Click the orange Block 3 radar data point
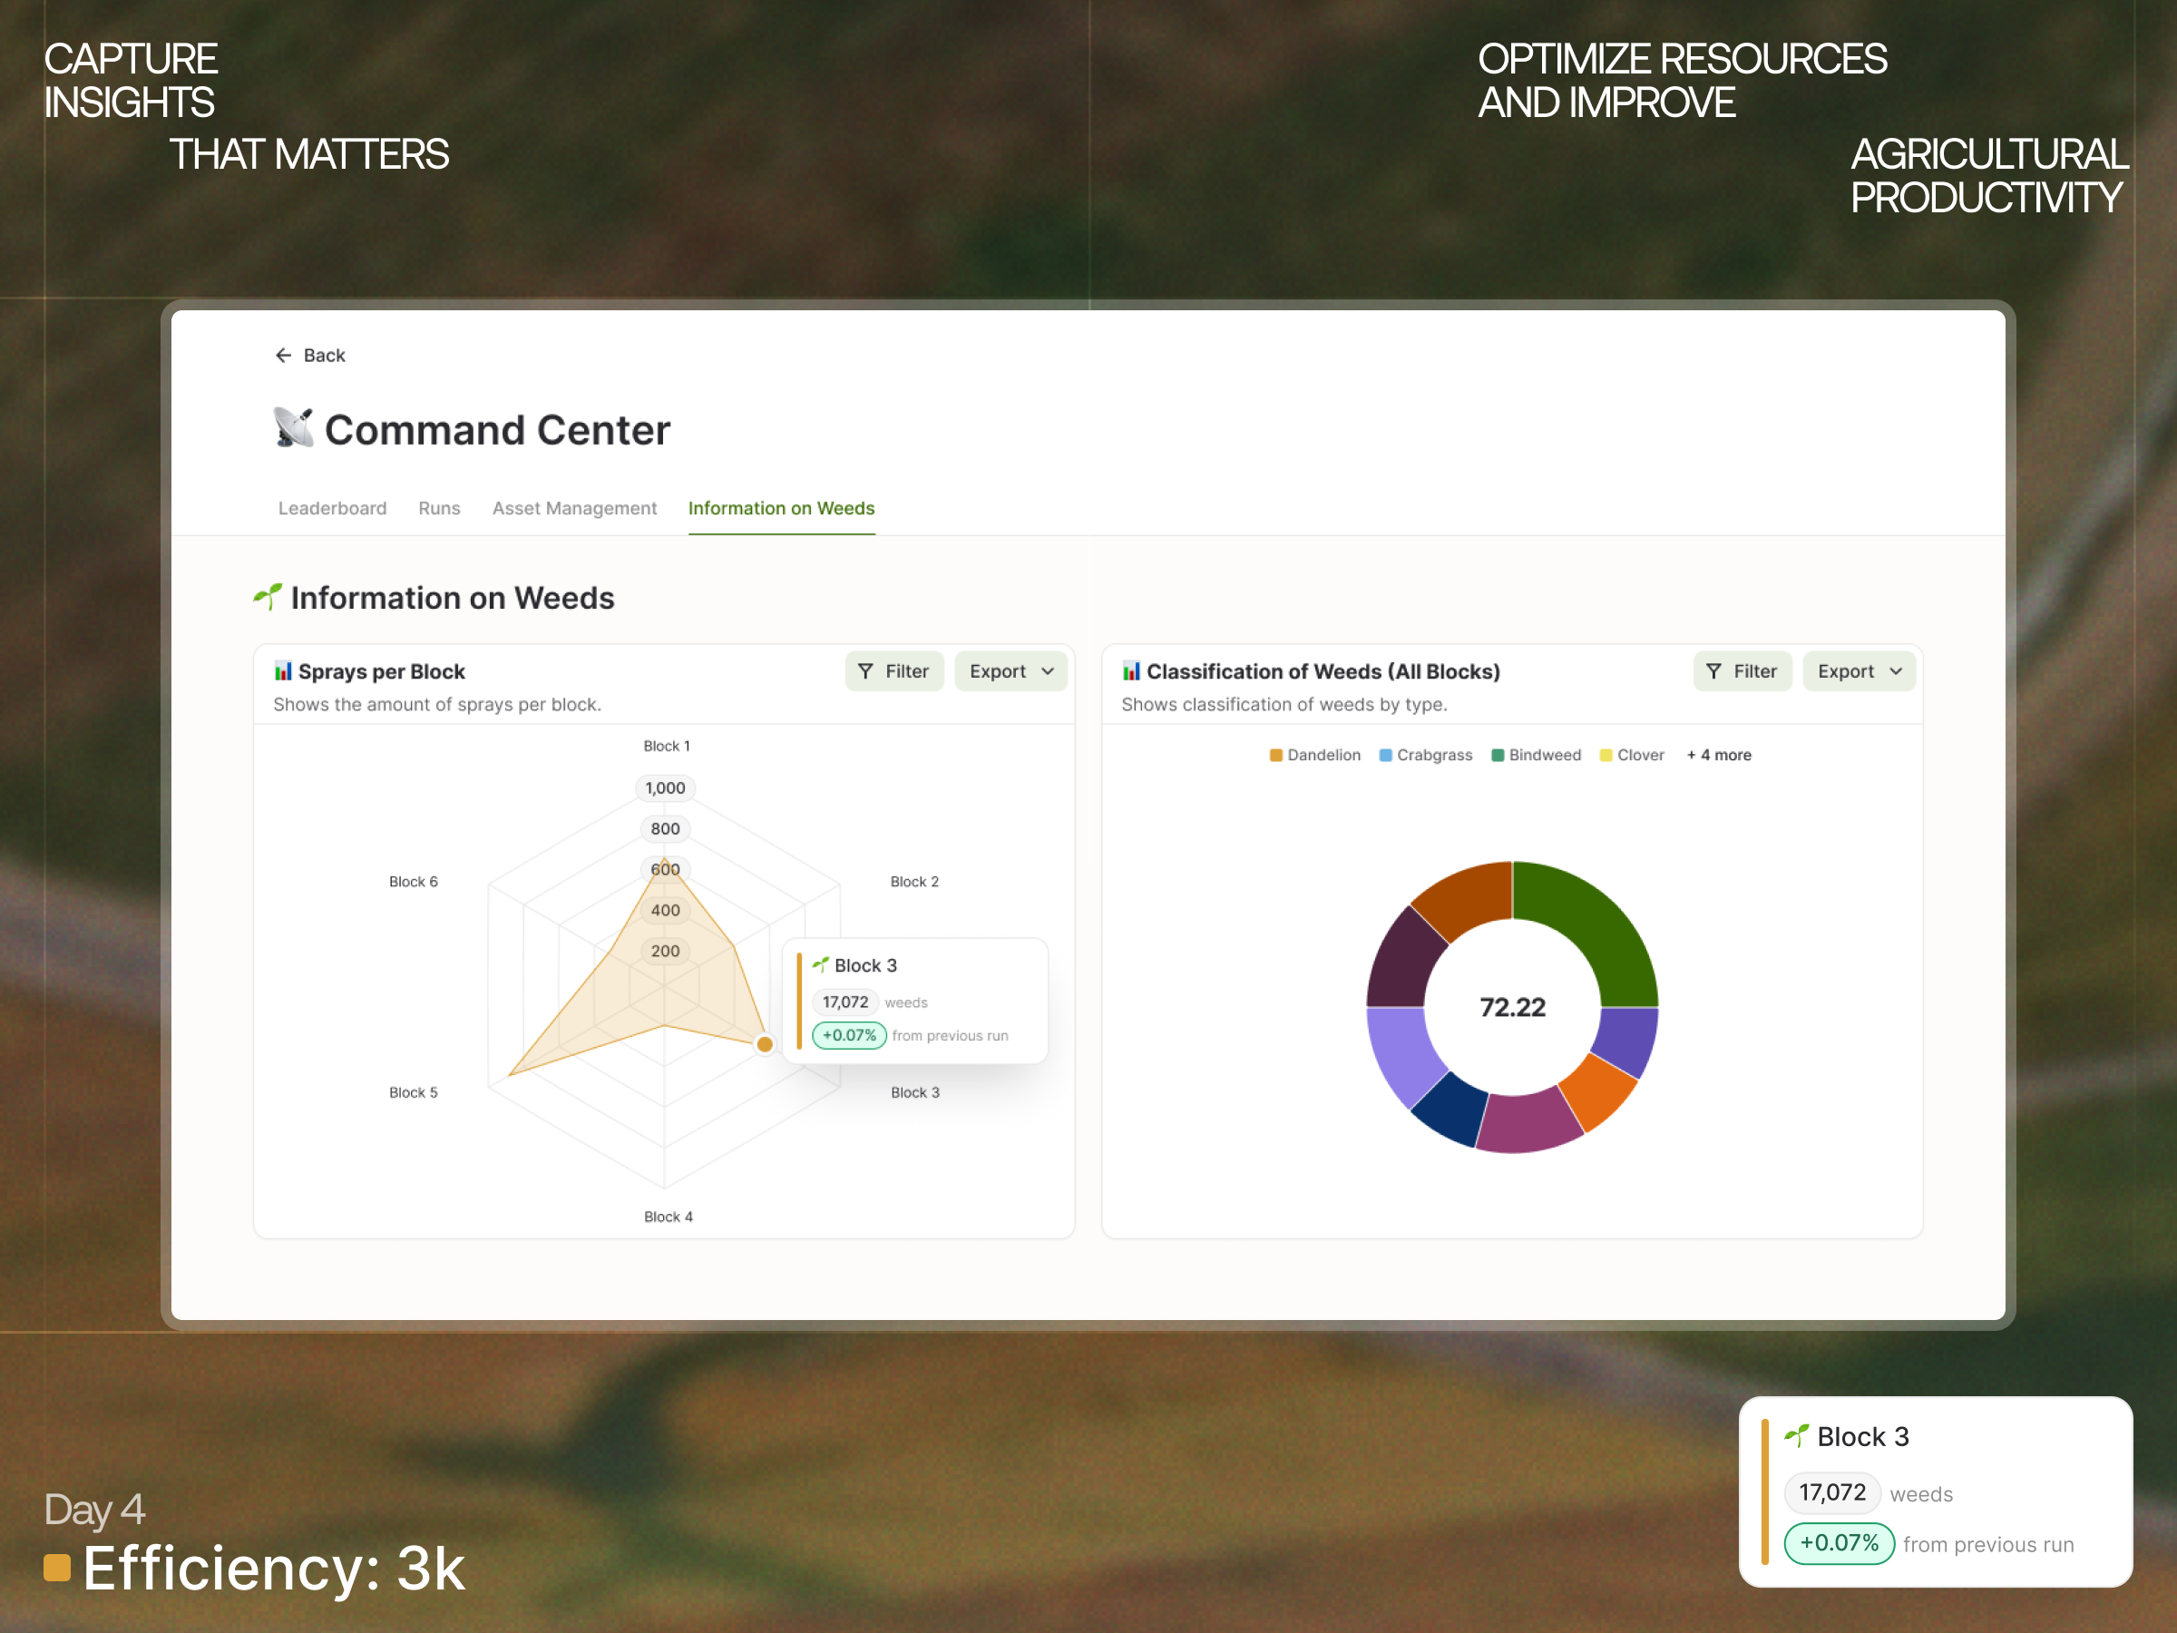The image size is (2177, 1633). click(x=765, y=1044)
